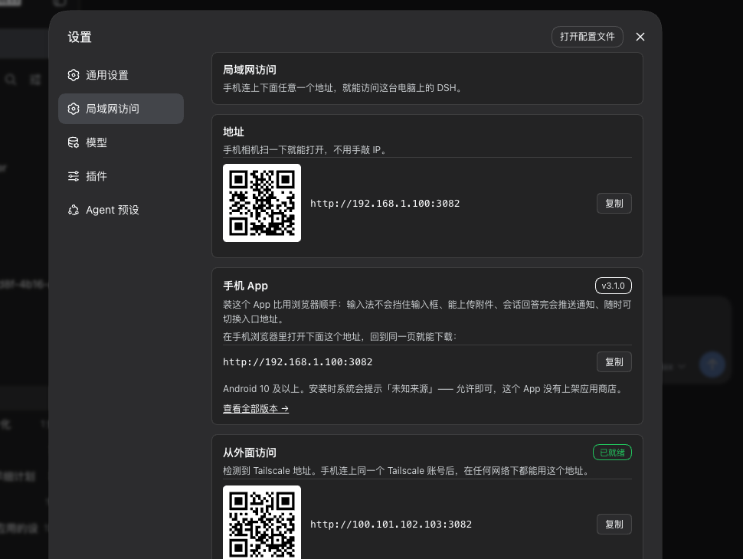The image size is (743, 559).
Task: Click the http://100.101.102.103:3082 address text
Action: point(391,525)
